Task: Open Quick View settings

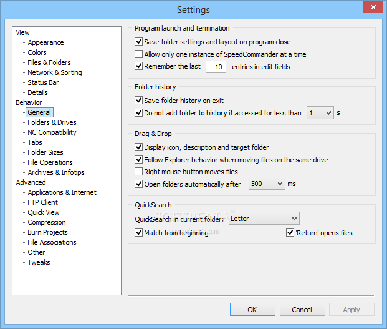Action: pyautogui.click(x=44, y=212)
